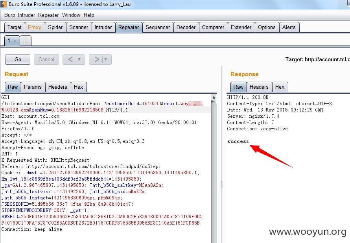
Task: Switch to the Request Headers tab
Action: click(x=57, y=87)
